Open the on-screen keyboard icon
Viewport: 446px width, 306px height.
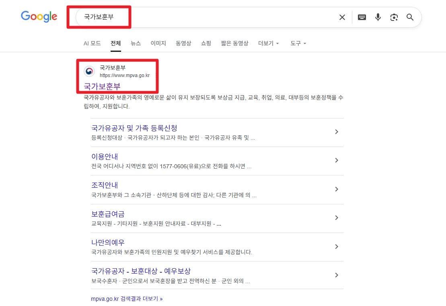tap(362, 17)
